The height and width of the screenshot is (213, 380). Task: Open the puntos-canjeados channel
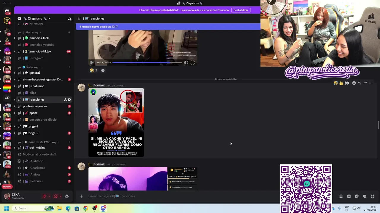pyautogui.click(x=44, y=106)
